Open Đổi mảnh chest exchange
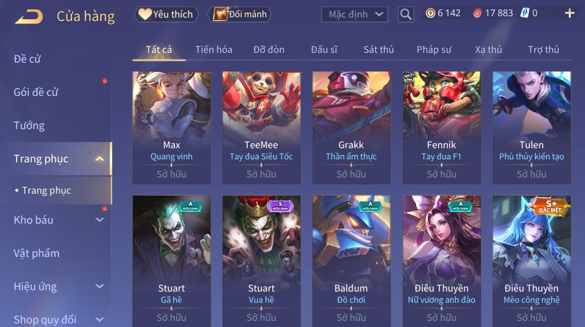Viewport: 585px width, 327px height. (240, 14)
